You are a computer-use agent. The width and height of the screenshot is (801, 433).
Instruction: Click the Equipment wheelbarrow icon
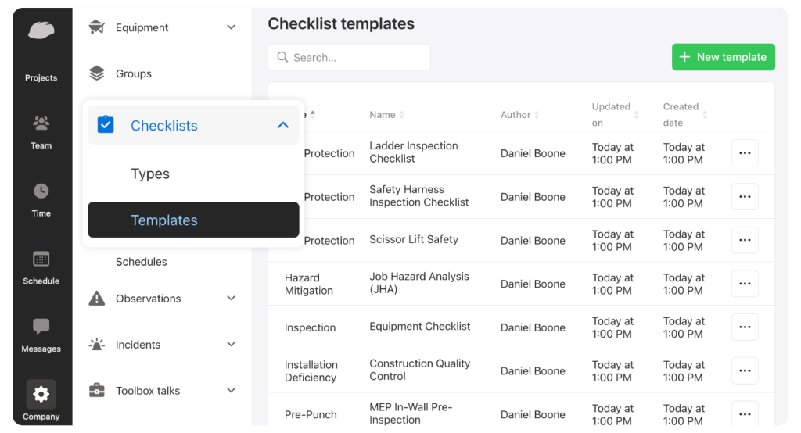coord(97,27)
